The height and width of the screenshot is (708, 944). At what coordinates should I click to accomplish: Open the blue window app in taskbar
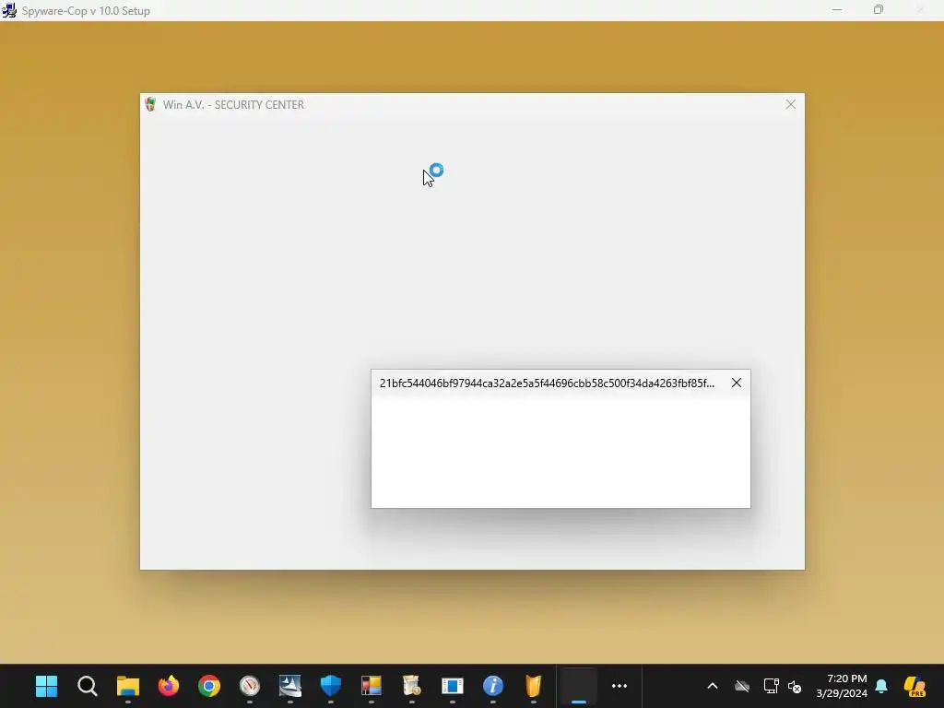452,686
